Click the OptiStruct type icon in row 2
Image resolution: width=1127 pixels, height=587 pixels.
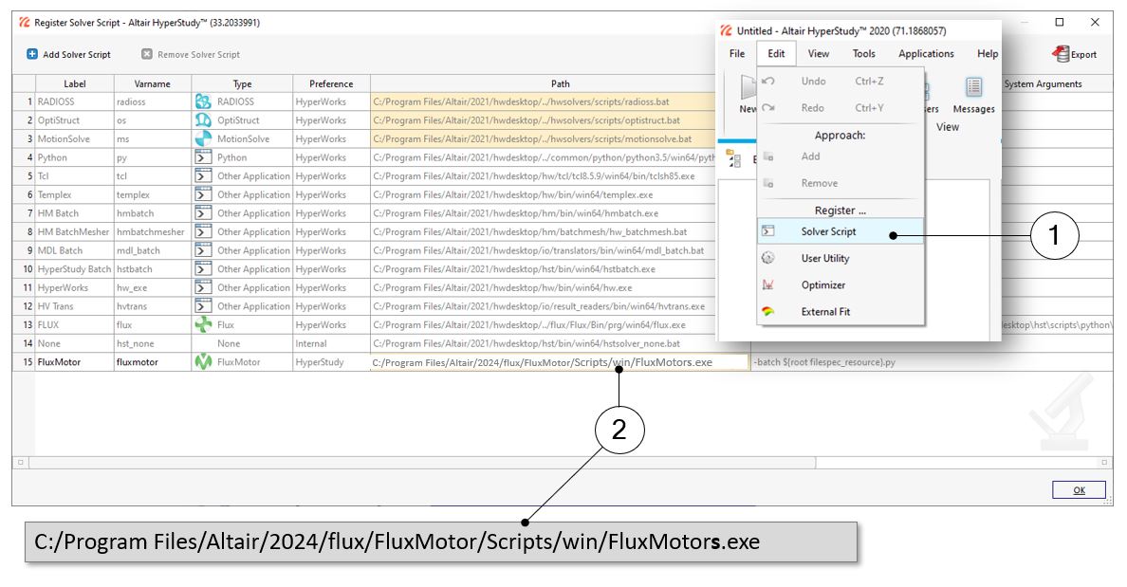pos(202,120)
